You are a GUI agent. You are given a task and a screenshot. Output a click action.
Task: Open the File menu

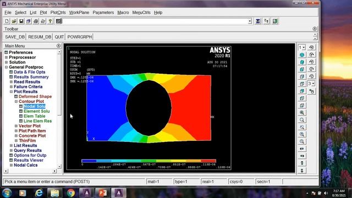[8, 13]
